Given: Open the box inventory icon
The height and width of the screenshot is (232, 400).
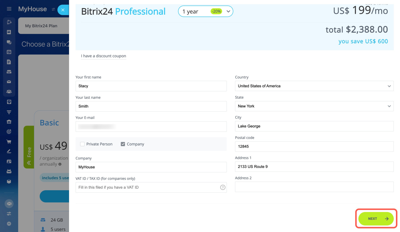Looking at the screenshot, I should pos(9,181).
